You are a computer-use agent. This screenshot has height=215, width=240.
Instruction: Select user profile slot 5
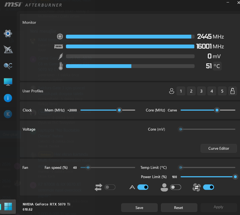click(222, 91)
